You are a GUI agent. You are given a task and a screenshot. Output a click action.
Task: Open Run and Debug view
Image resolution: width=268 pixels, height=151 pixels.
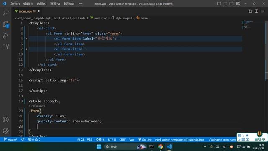pos(6,35)
